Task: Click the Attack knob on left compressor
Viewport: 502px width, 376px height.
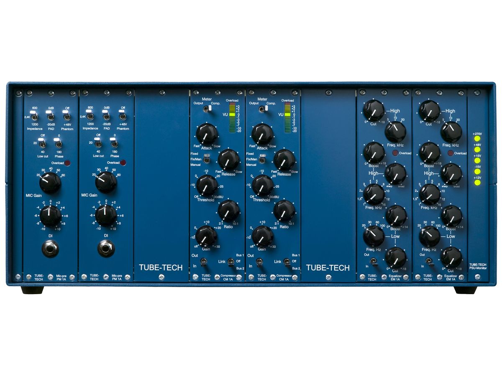Action: (x=206, y=135)
